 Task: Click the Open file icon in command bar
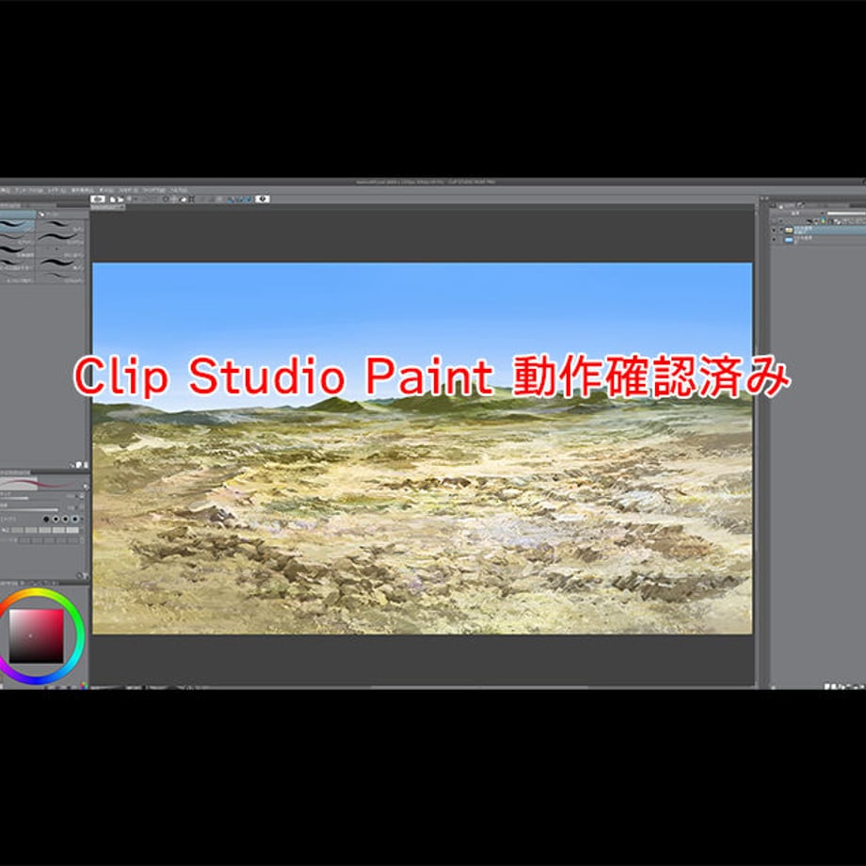tap(120, 200)
